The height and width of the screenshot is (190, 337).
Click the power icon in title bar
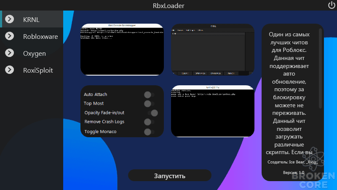pyautogui.click(x=332, y=5)
